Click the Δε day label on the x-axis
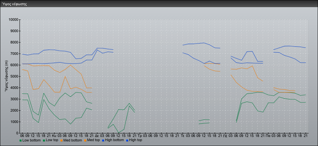Viewport: 318px width, 146px height. click(x=97, y=136)
